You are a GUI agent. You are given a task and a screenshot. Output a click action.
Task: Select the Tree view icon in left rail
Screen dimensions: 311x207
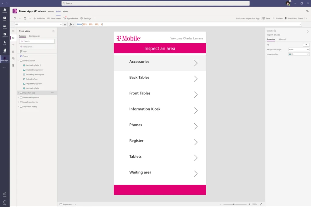13,38
